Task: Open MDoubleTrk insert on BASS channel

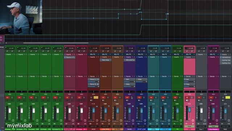Action: 129,60
